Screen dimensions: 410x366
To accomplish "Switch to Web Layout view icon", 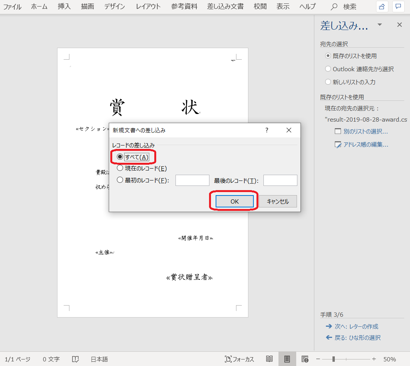I will point(305,359).
